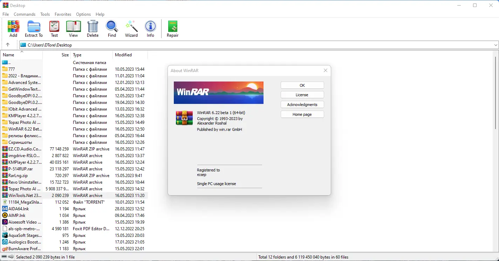Click the AIDA64.lnk shortcut icon

(5, 209)
